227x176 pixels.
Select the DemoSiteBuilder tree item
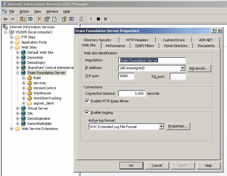tap(39, 124)
